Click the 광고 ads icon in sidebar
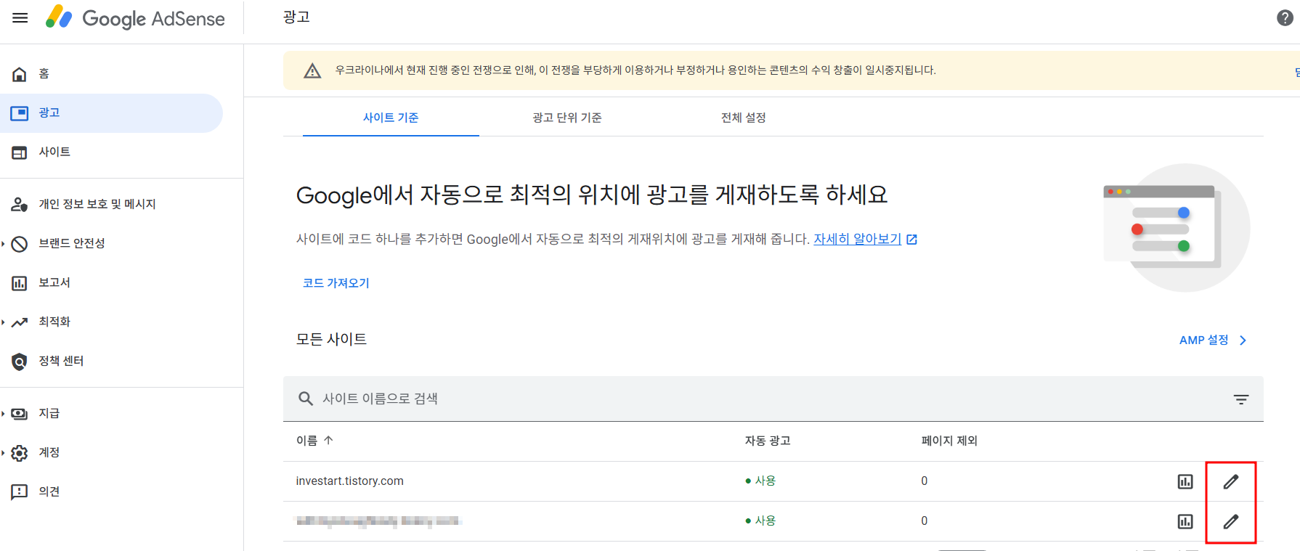 click(20, 113)
